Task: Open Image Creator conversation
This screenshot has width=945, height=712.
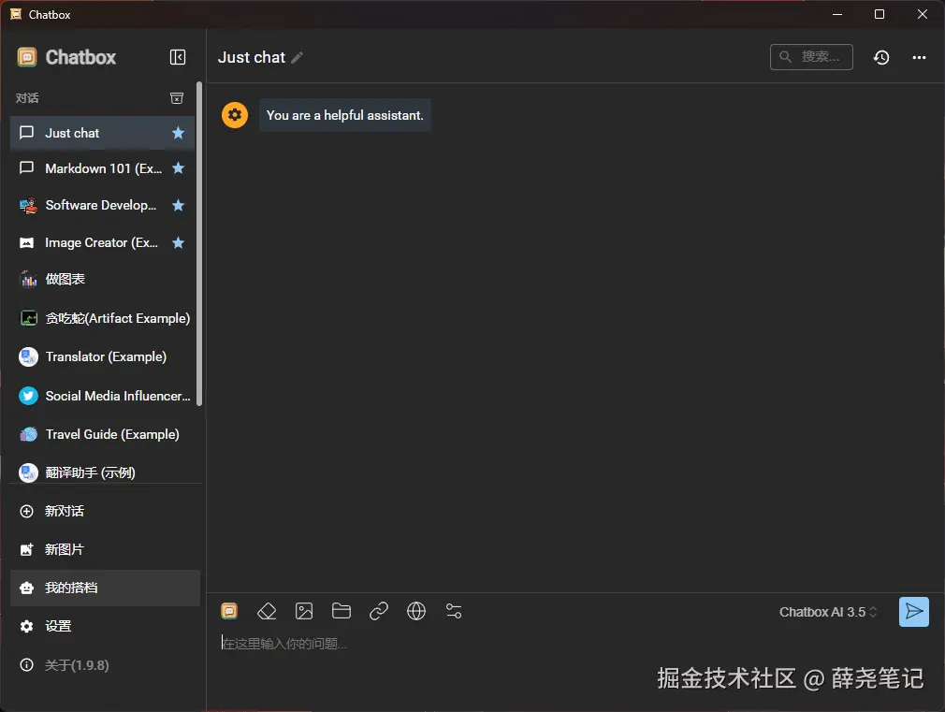Action: pos(102,243)
